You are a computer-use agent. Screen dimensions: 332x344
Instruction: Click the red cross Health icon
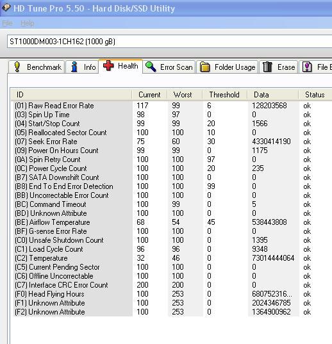click(108, 65)
